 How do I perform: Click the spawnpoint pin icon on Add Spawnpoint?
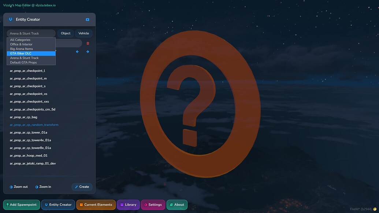7,205
